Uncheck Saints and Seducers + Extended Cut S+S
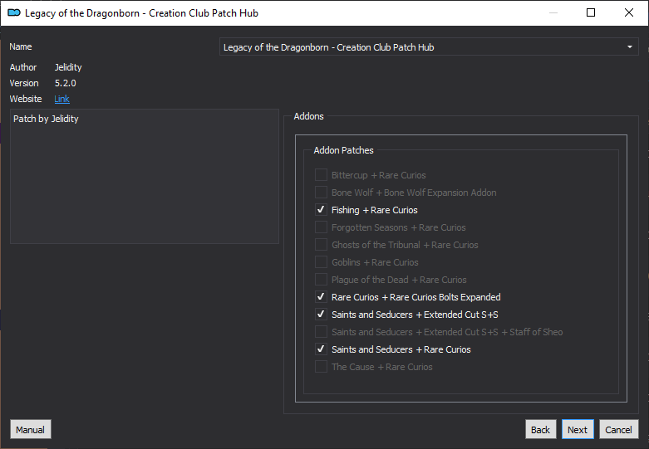 tap(321, 315)
